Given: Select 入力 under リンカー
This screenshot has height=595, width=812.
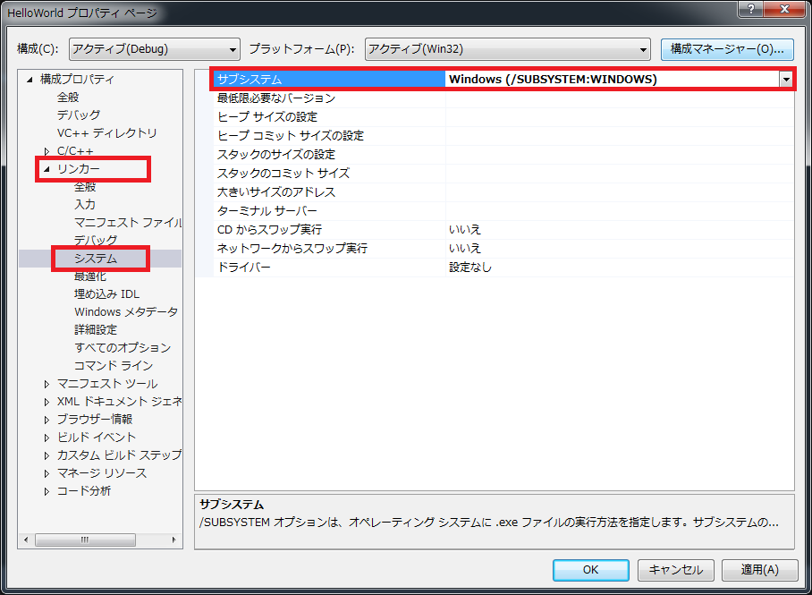Looking at the screenshot, I should click(85, 205).
